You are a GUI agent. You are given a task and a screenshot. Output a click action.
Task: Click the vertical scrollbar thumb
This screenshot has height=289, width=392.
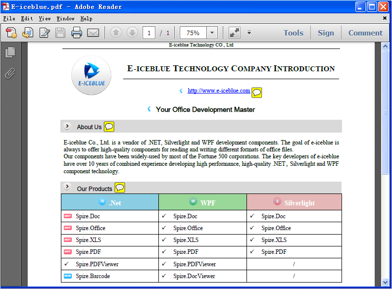click(x=385, y=112)
